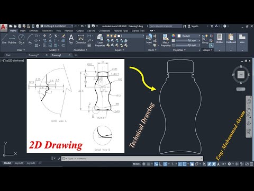The image size is (254, 191).
Task: Click the Save icon in quick access toolbar
Action: pos(20,26)
